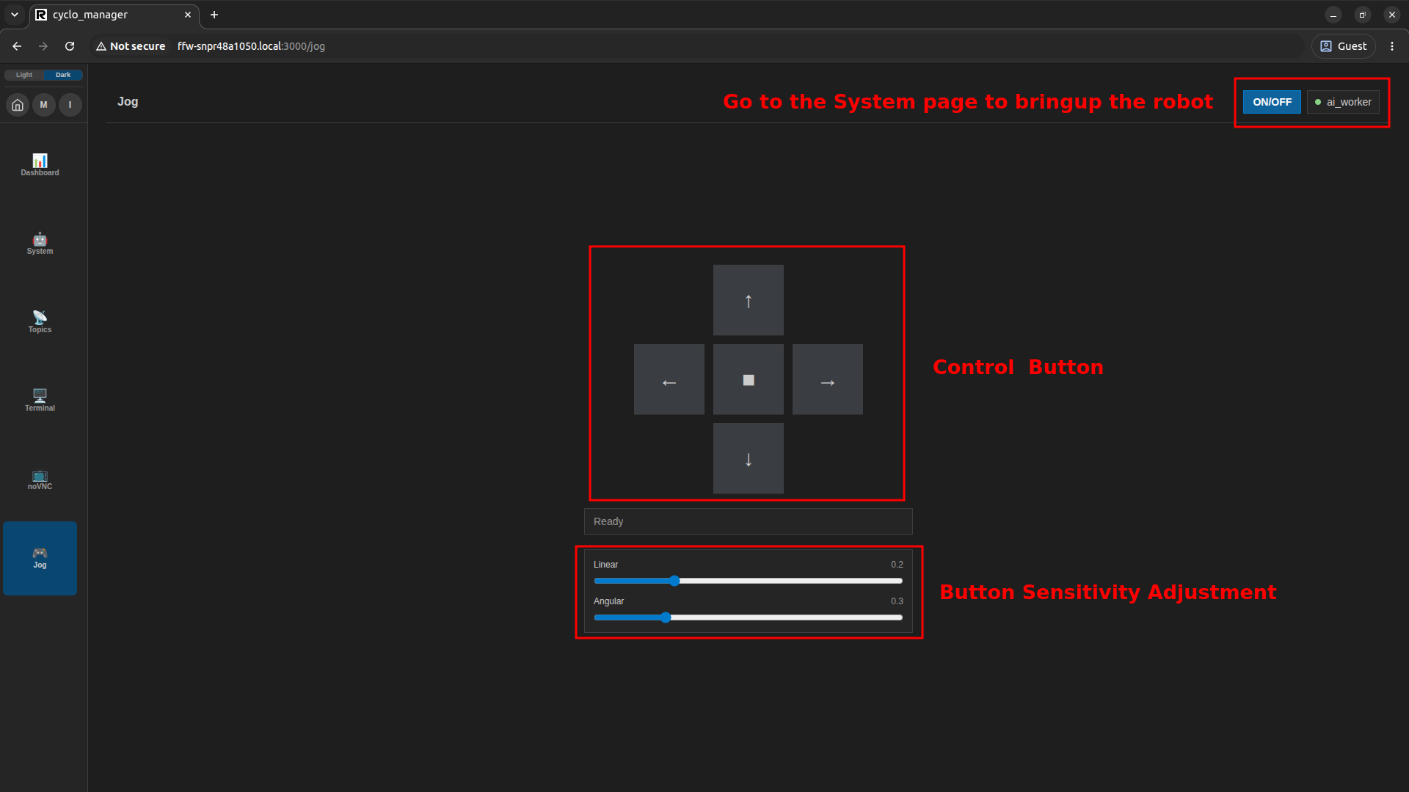
Task: Click the up arrow jog button
Action: pyautogui.click(x=749, y=300)
